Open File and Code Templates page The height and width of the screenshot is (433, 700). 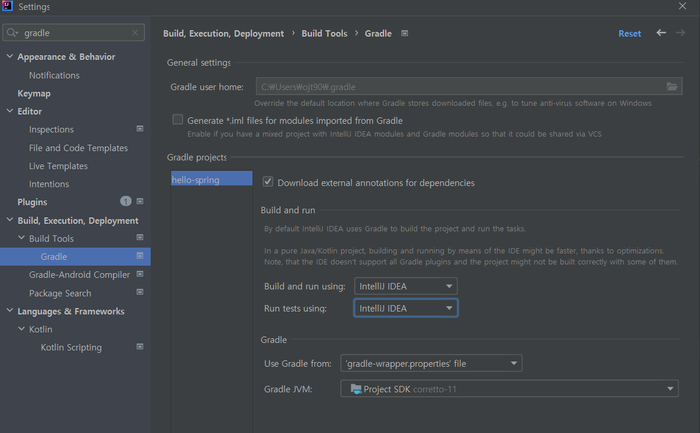pos(79,148)
